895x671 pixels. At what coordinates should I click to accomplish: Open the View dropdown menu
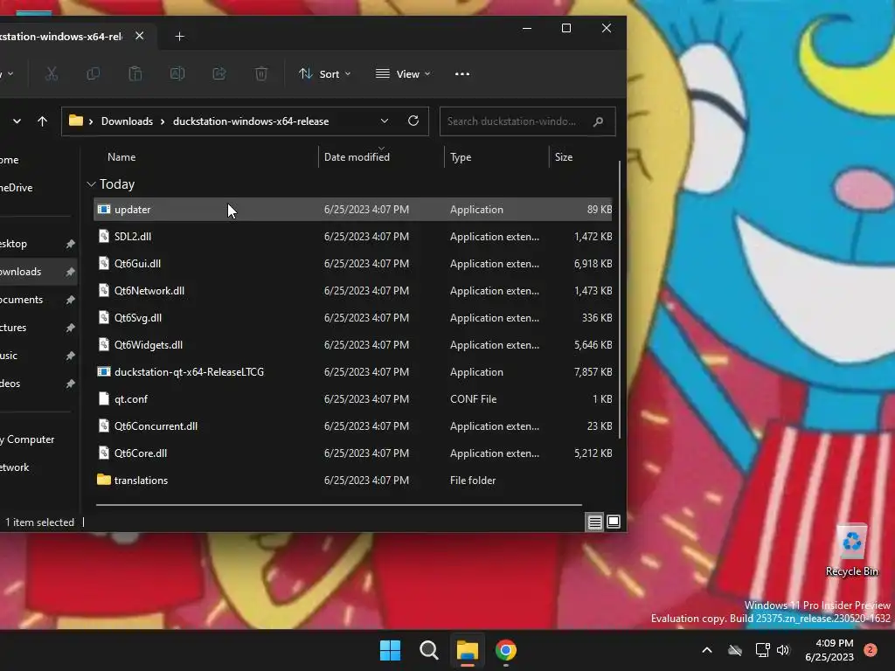pyautogui.click(x=403, y=74)
